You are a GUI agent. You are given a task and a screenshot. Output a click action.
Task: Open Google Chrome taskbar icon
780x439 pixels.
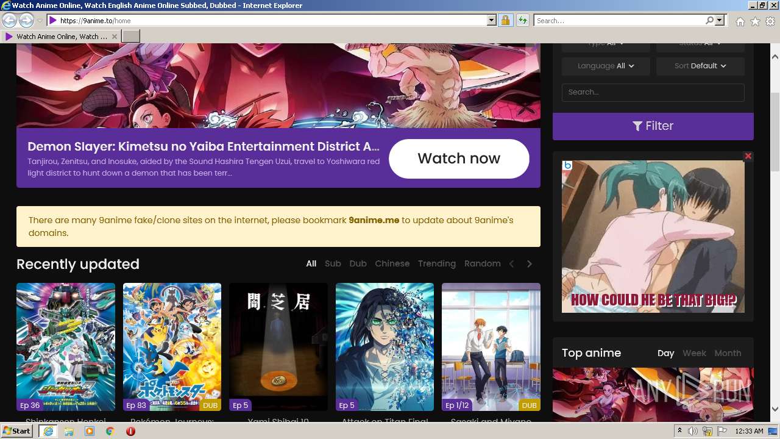click(x=110, y=431)
